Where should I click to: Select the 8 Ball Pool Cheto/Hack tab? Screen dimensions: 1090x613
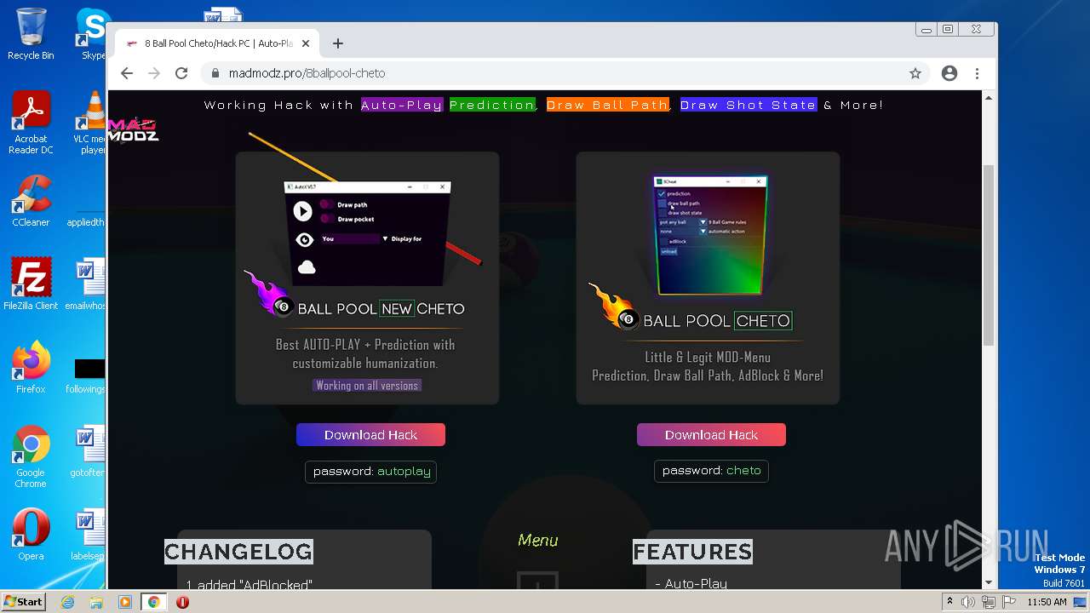[x=216, y=43]
